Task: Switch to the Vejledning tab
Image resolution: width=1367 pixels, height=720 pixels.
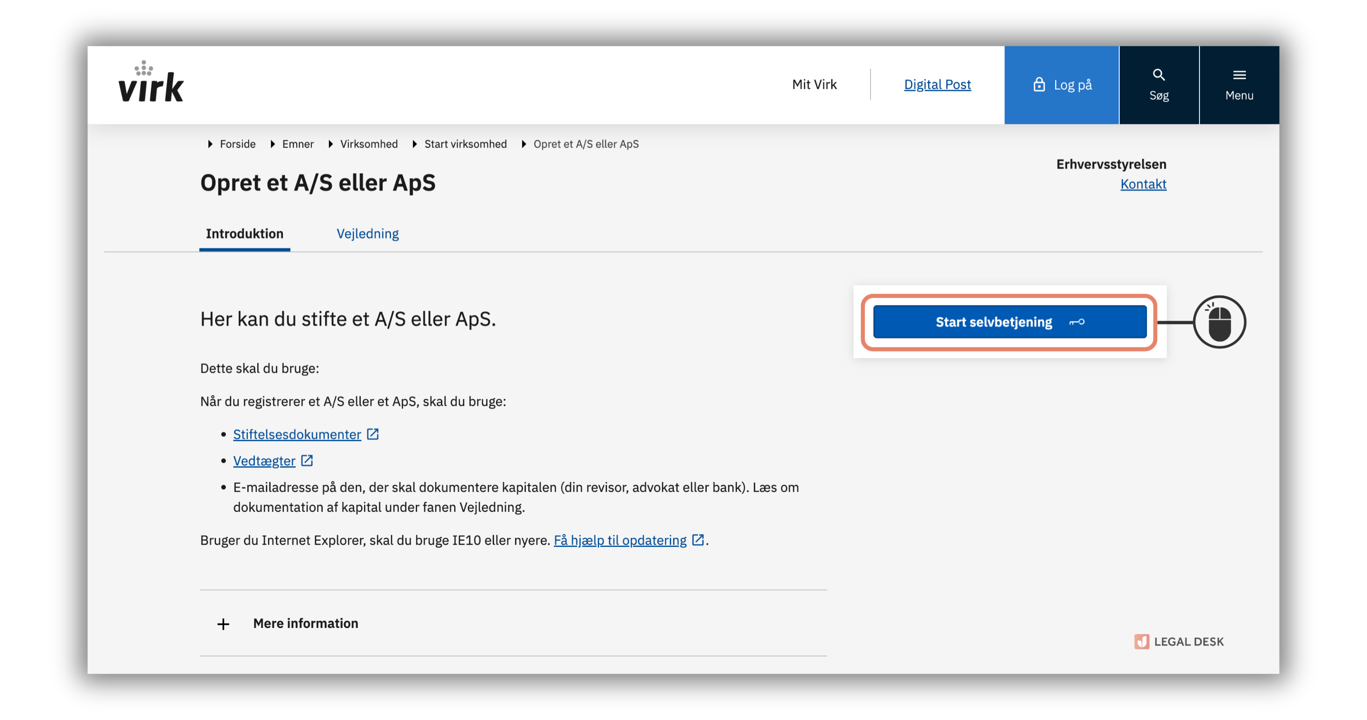Action: (x=367, y=234)
